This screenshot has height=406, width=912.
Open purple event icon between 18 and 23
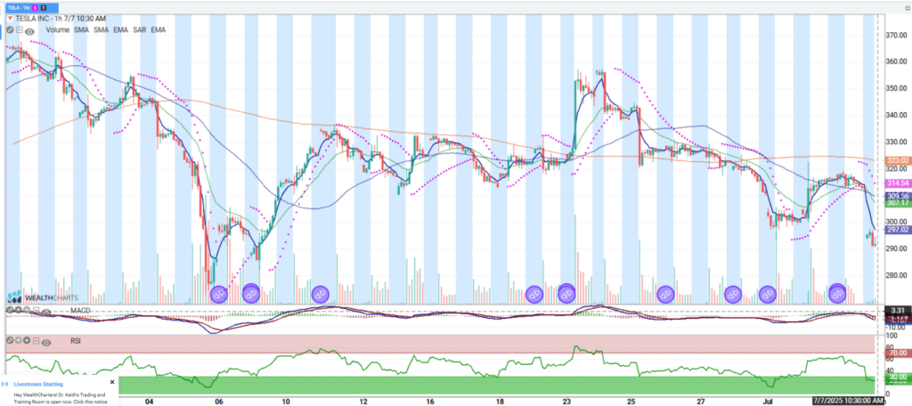pyautogui.click(x=534, y=295)
